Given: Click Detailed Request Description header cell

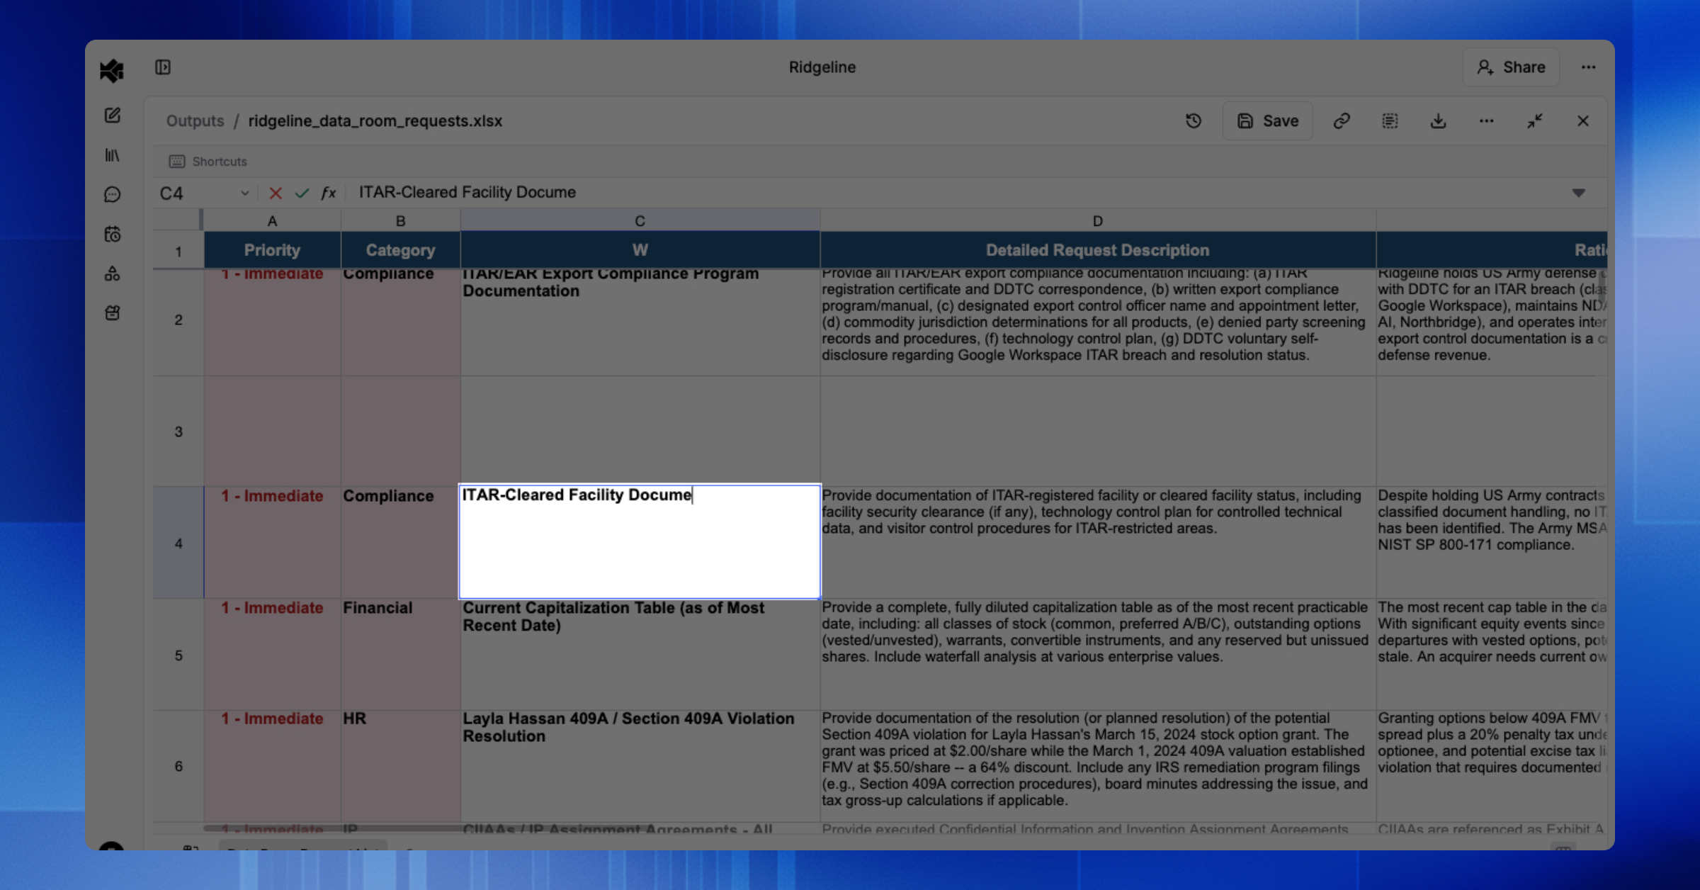Looking at the screenshot, I should tap(1098, 250).
